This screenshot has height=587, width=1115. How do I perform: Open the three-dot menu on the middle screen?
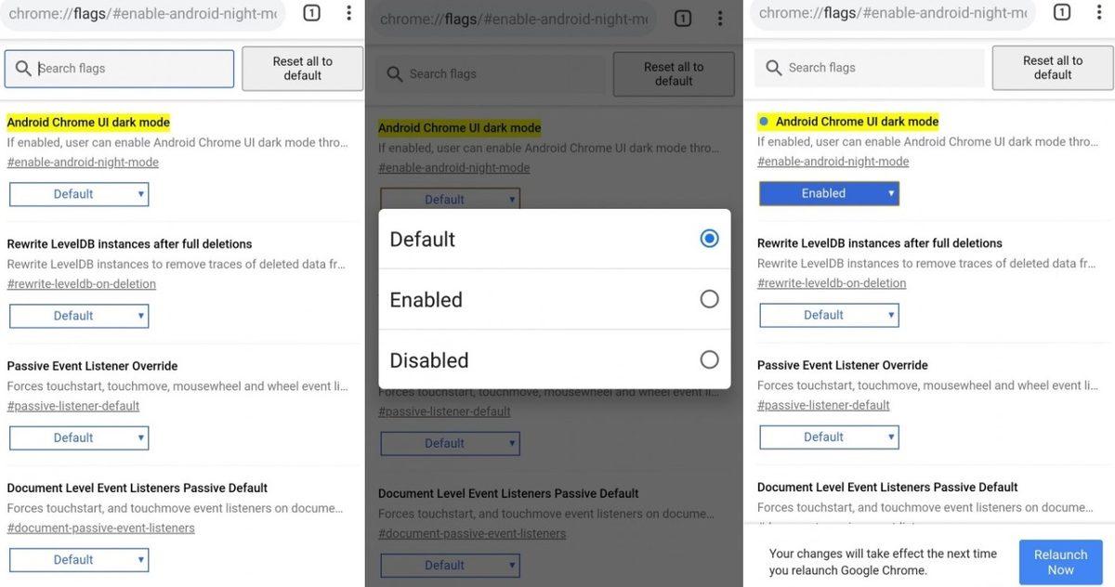coord(720,18)
